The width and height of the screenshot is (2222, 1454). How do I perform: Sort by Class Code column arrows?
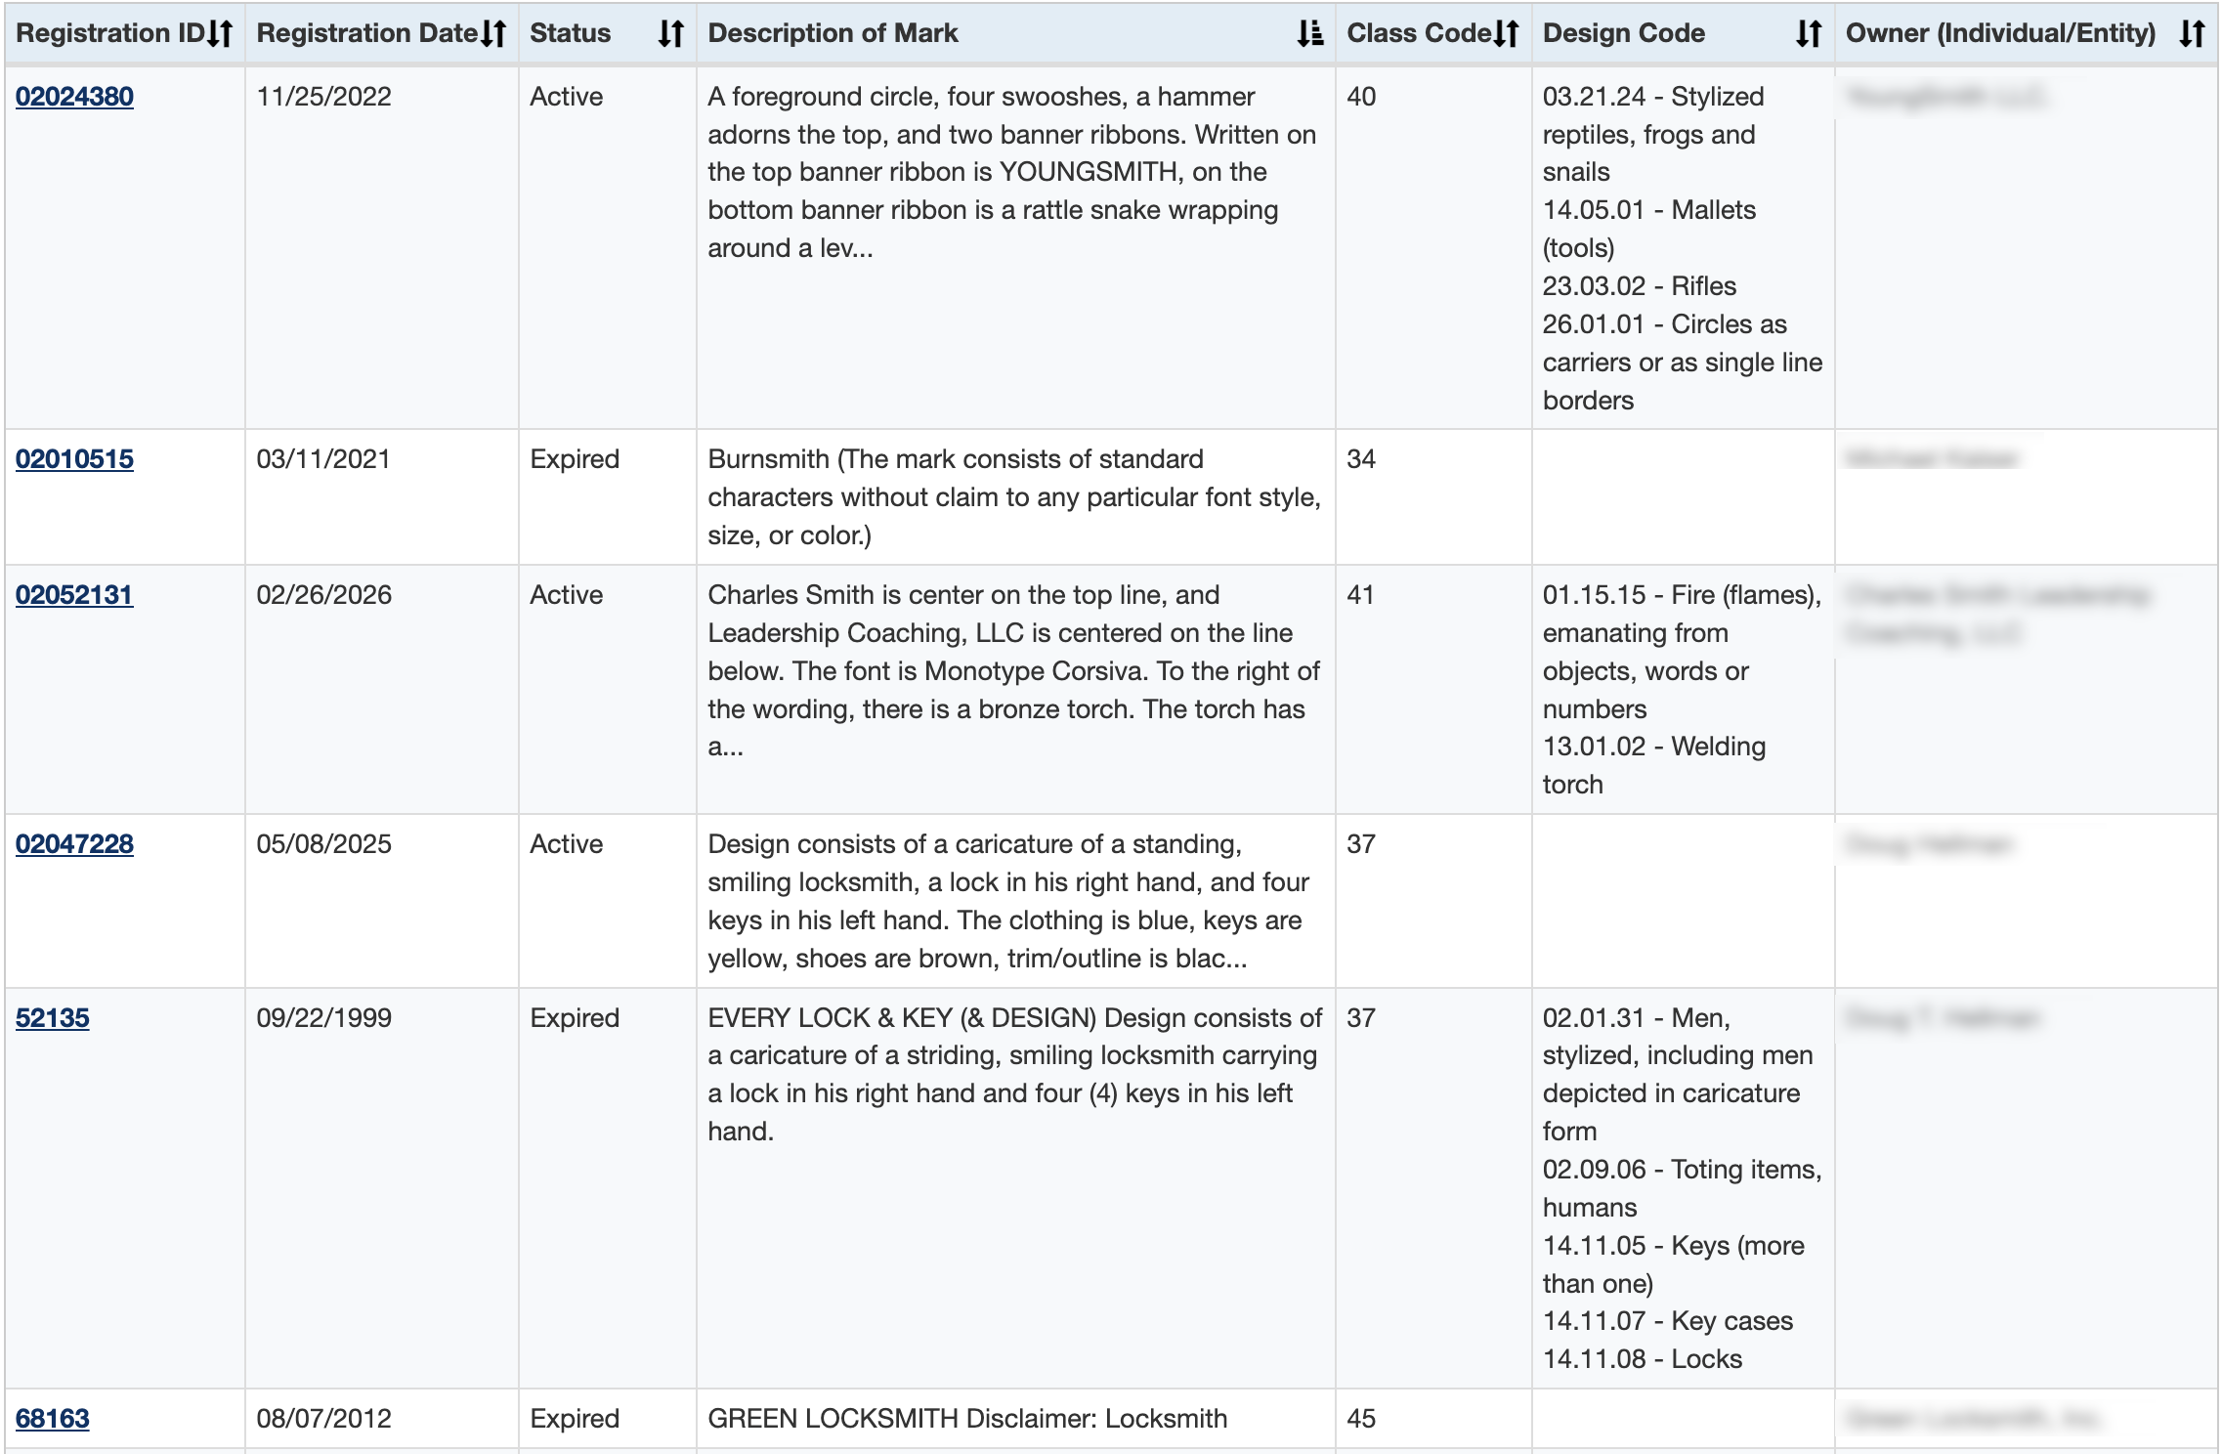click(1507, 33)
